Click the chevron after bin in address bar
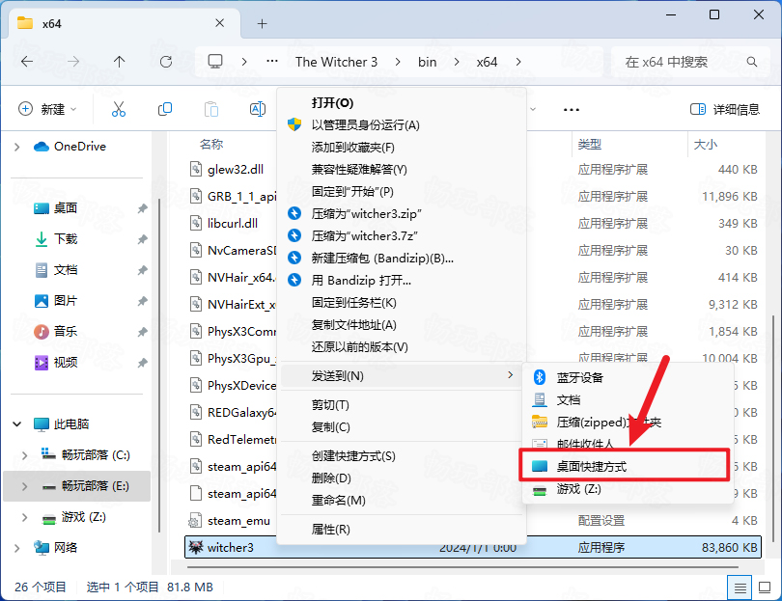Image resolution: width=782 pixels, height=601 pixels. pyautogui.click(x=457, y=62)
